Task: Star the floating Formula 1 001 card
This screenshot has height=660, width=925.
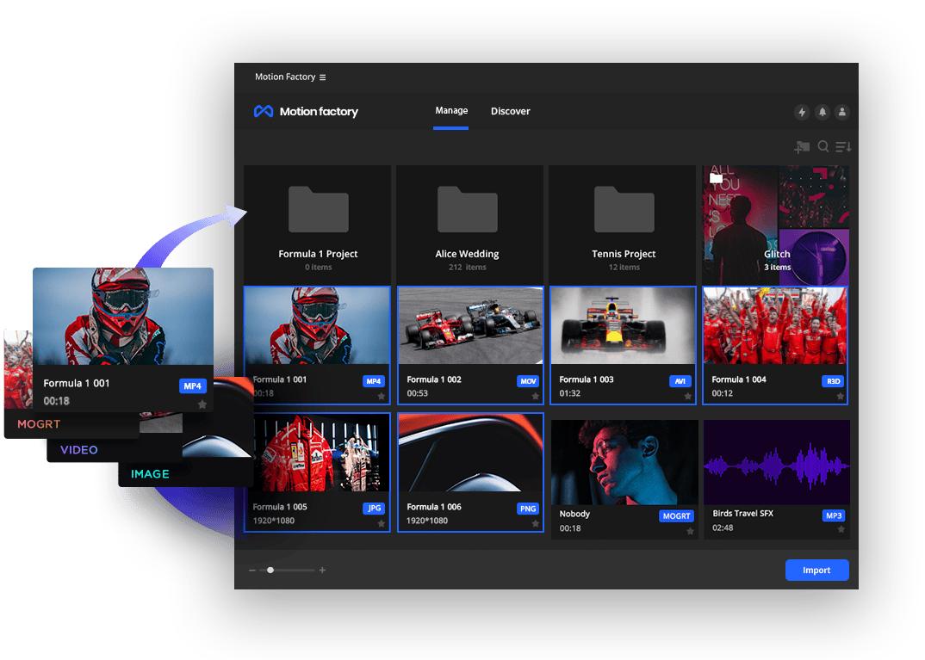Action: click(x=202, y=404)
